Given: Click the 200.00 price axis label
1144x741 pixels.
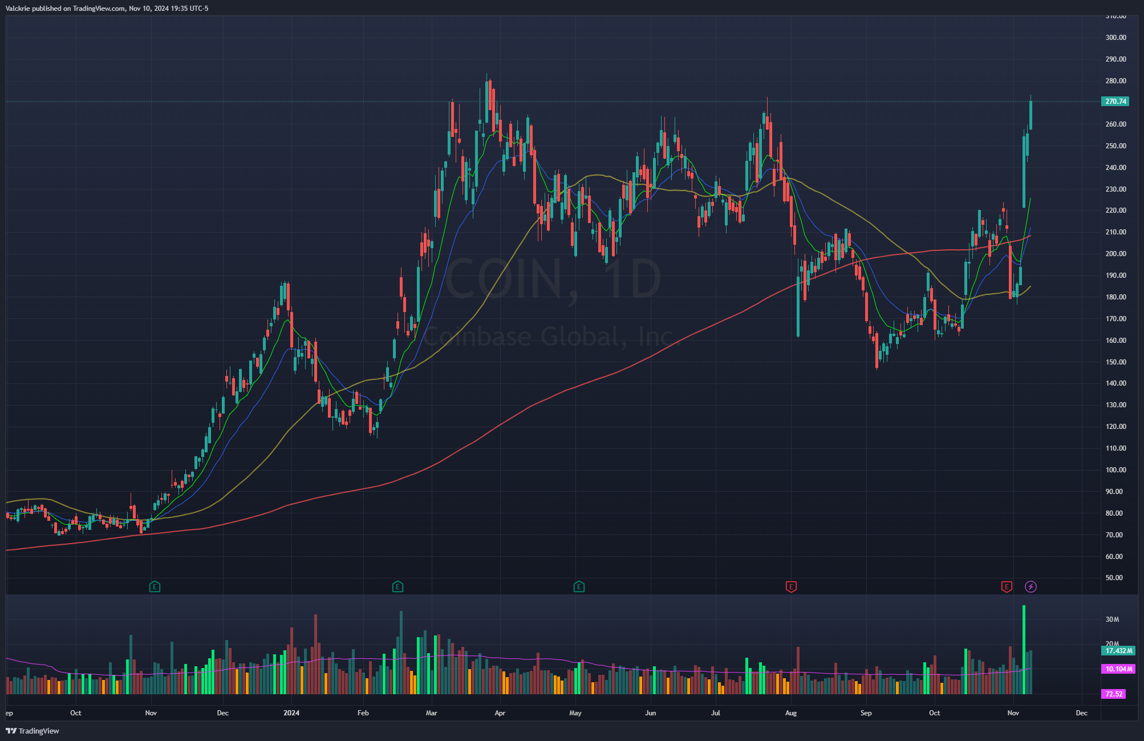Looking at the screenshot, I should pos(1116,254).
